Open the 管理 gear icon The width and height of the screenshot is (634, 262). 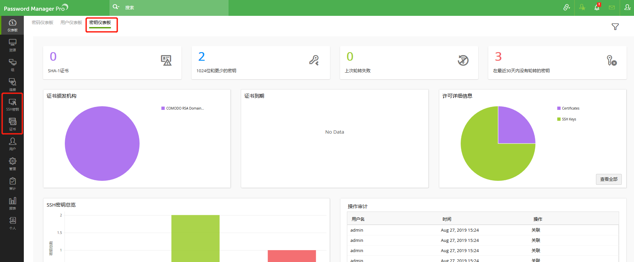[x=12, y=164]
